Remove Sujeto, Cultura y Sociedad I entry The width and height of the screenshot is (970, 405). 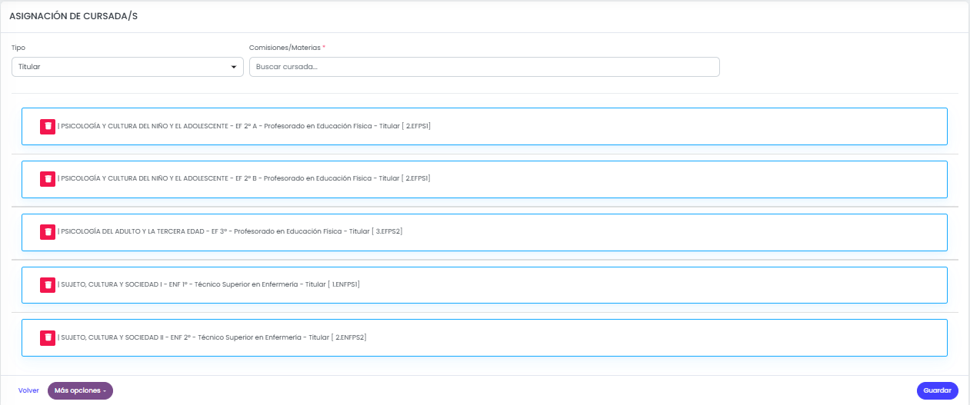click(48, 284)
